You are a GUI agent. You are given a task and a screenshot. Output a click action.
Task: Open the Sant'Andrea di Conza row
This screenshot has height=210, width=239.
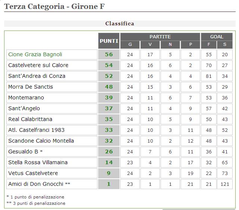(x=37, y=76)
